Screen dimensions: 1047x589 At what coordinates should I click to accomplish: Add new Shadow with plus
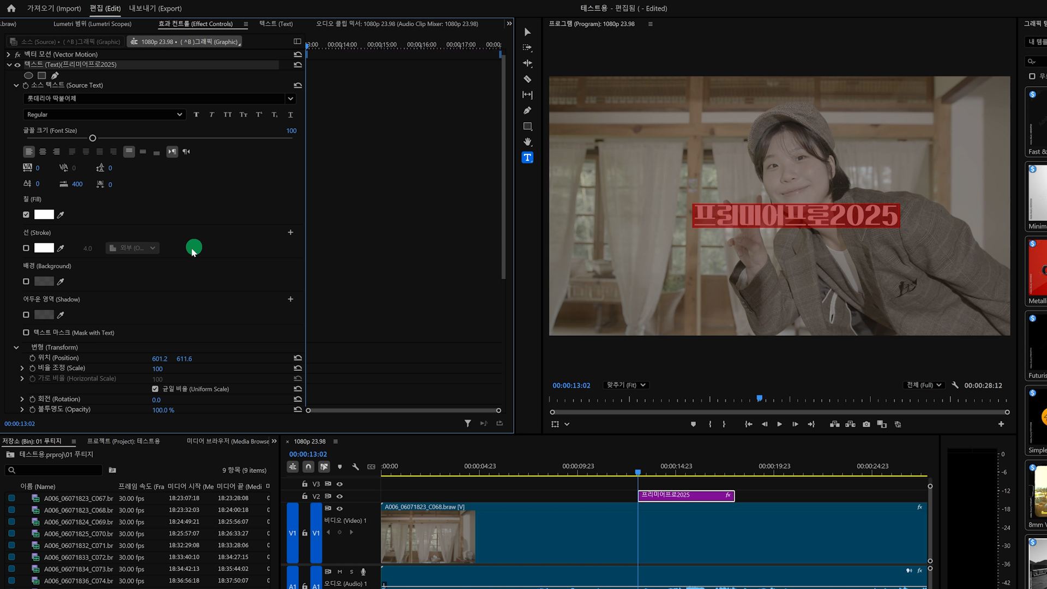pyautogui.click(x=291, y=299)
